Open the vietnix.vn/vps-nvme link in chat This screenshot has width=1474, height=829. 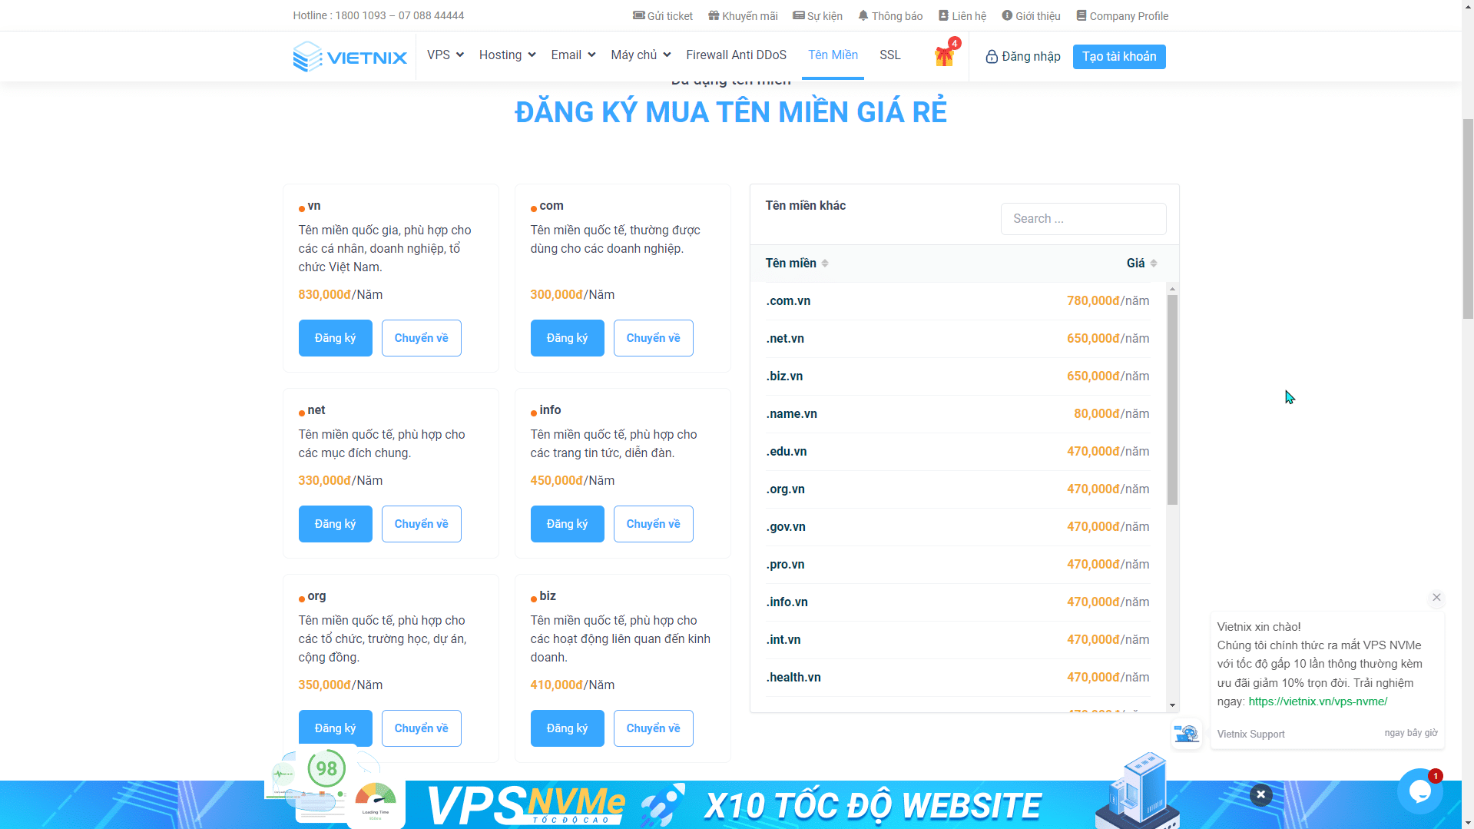tap(1317, 701)
